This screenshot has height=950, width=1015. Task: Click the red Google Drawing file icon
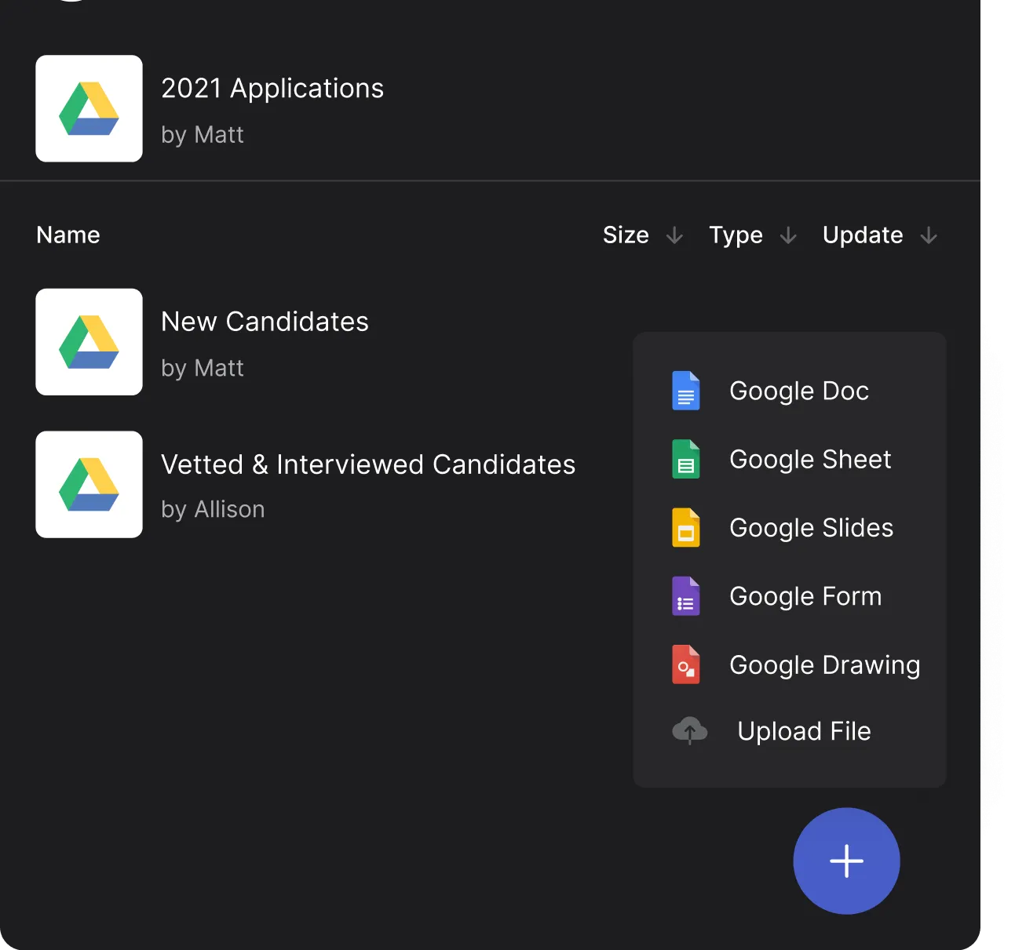686,664
